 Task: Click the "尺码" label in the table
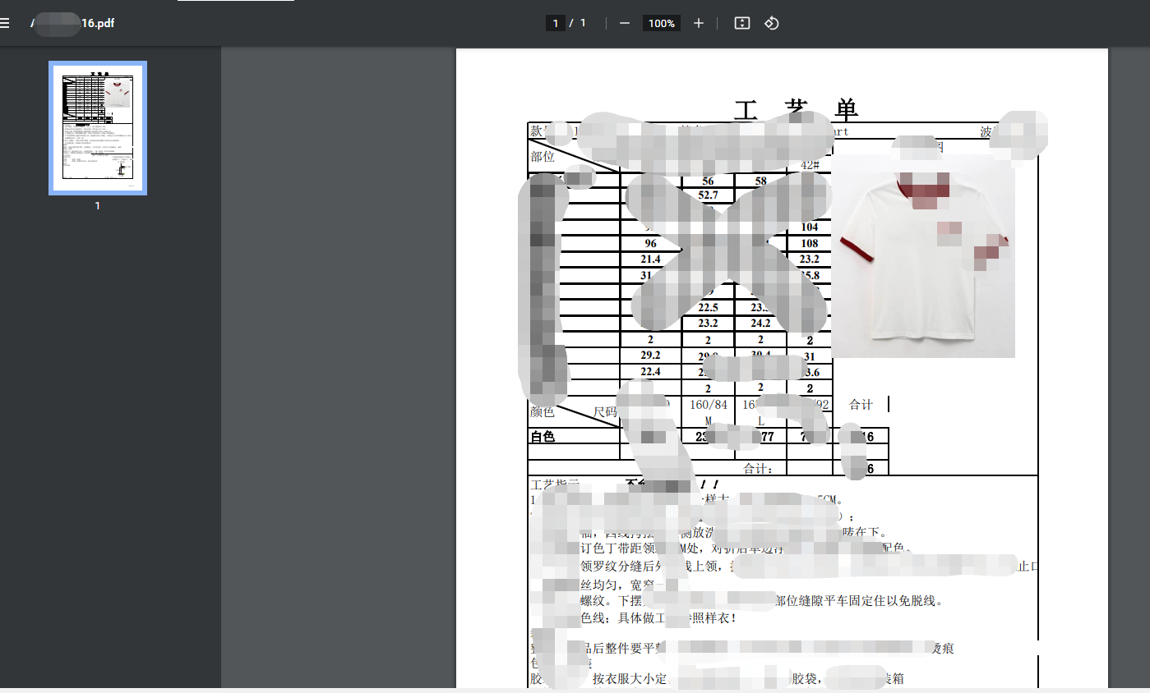(606, 412)
